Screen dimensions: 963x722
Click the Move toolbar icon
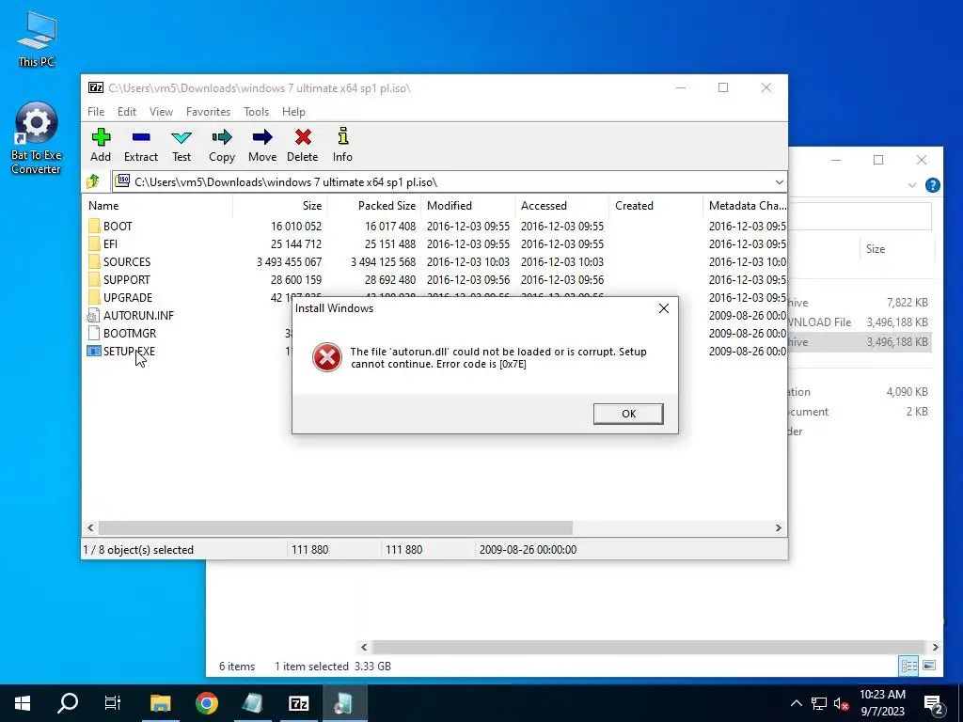(262, 137)
